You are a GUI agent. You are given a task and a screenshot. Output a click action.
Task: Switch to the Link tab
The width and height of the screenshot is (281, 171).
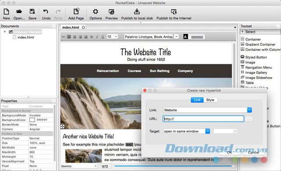coord(197,100)
